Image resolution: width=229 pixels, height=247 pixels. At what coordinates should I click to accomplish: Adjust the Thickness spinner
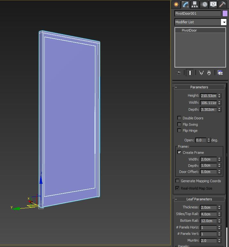(219, 207)
